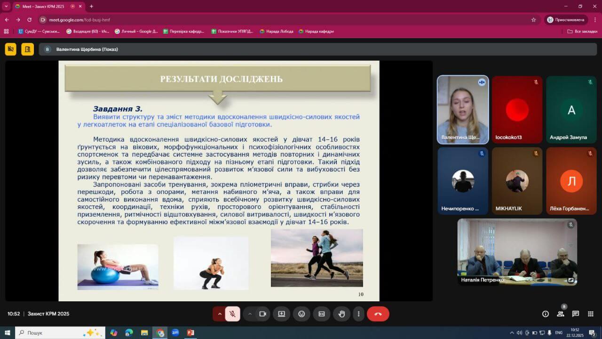
Task: Toggle closed captions button
Action: pyautogui.click(x=322, y=314)
